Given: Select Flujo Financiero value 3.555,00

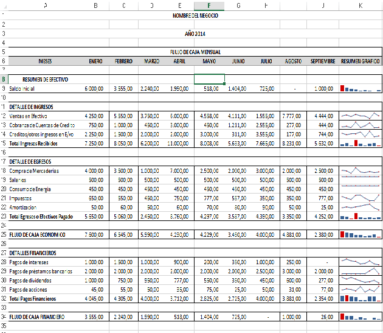Looking at the screenshot, I should pos(94,317).
